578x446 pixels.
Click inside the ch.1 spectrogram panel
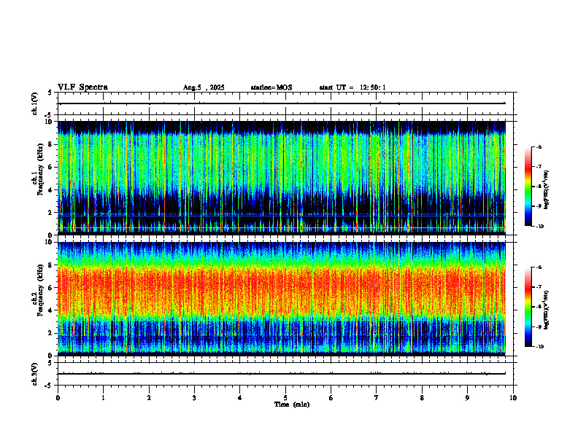click(x=282, y=178)
